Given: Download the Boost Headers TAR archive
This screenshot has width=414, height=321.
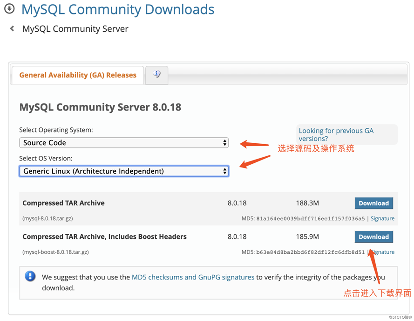Looking at the screenshot, I should pos(373,237).
